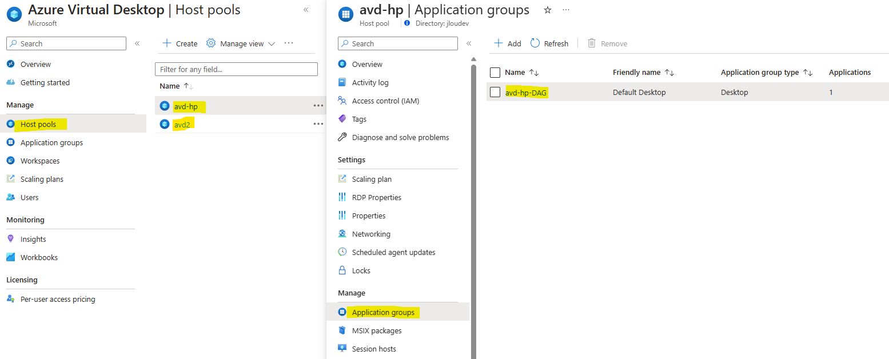Click the Tags icon in avd-hp menu
The height and width of the screenshot is (359, 889).
click(x=342, y=119)
